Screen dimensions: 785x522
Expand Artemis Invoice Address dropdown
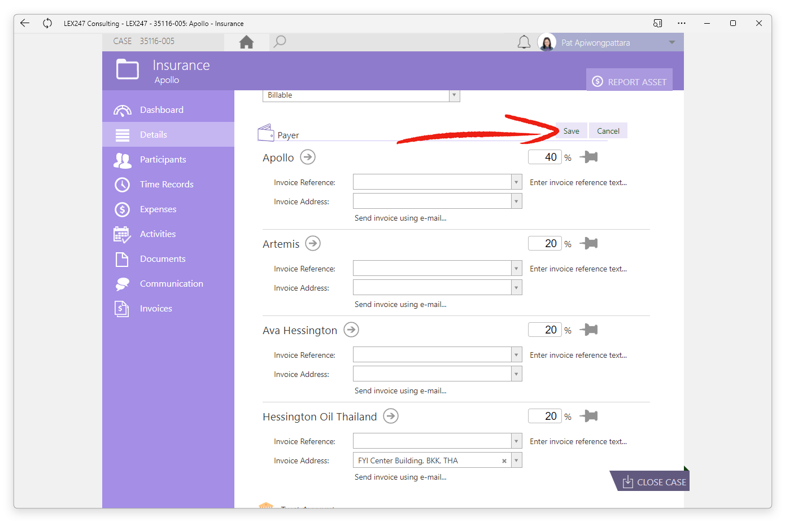516,287
